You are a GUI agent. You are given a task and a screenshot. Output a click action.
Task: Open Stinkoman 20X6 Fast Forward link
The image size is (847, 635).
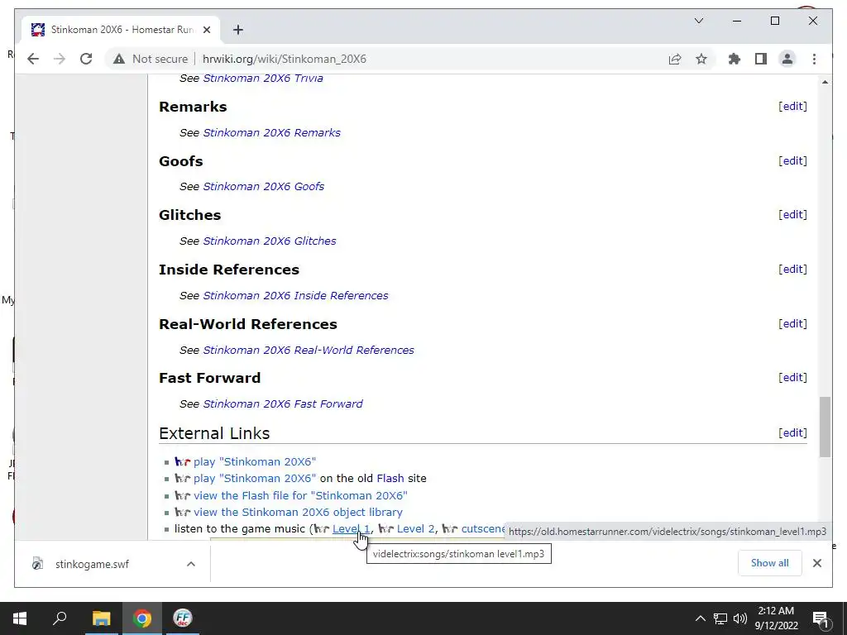tap(283, 403)
